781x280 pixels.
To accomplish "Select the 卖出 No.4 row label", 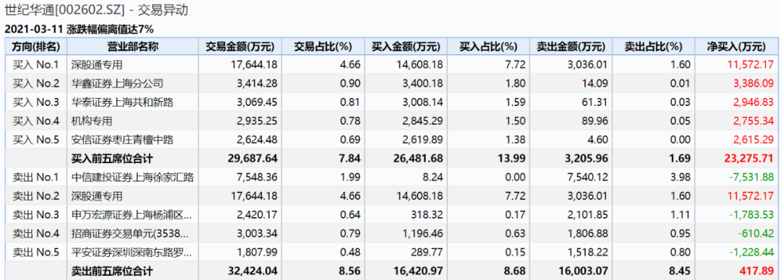I will point(35,234).
